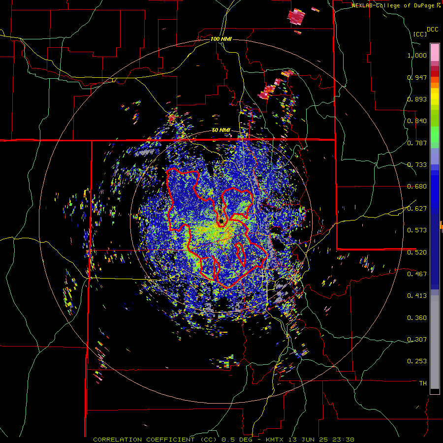Image resolution: width=443 pixels, height=443 pixels.
Task: Click the 13 JUN 25 23:30 timestamp
Action: pos(322,440)
